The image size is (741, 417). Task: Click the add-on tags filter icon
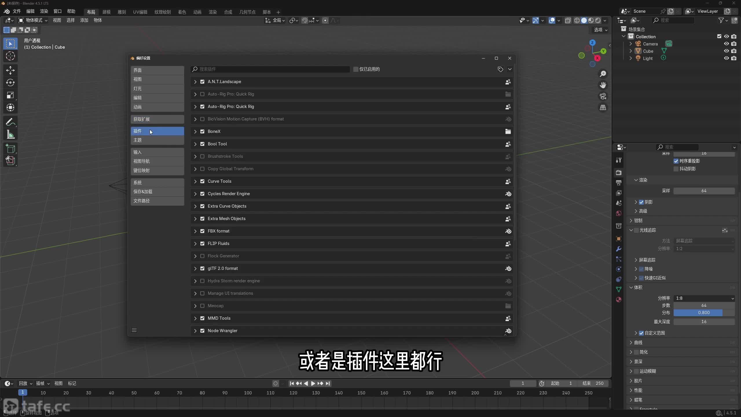pos(500,69)
